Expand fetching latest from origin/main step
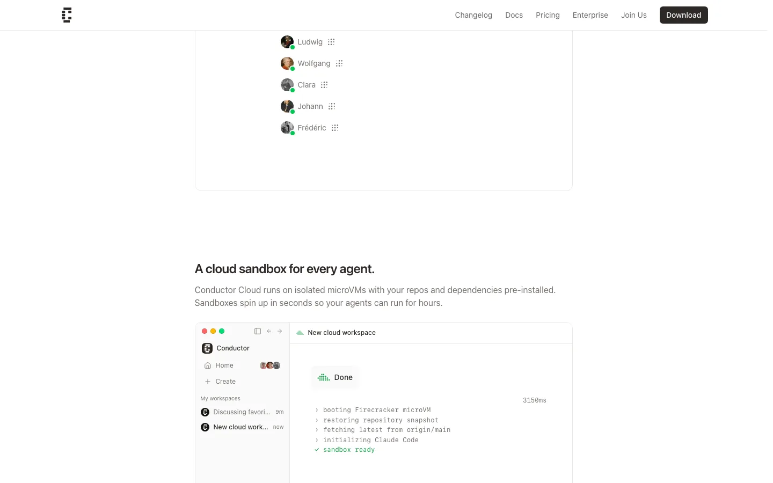The height and width of the screenshot is (483, 773). click(x=383, y=430)
